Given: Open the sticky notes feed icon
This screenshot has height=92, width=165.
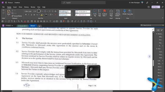Looking at the screenshot, I should coord(148,7).
